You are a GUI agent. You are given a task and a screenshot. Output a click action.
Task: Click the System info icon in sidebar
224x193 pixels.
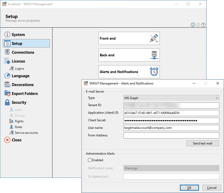click(7, 34)
